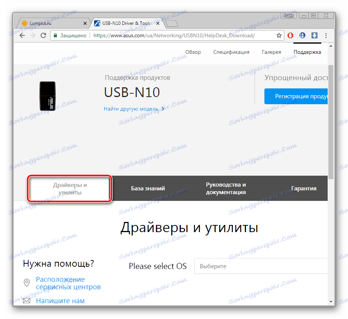Bookmark this page with the star icon
This screenshot has height=319, width=348.
coord(279,35)
